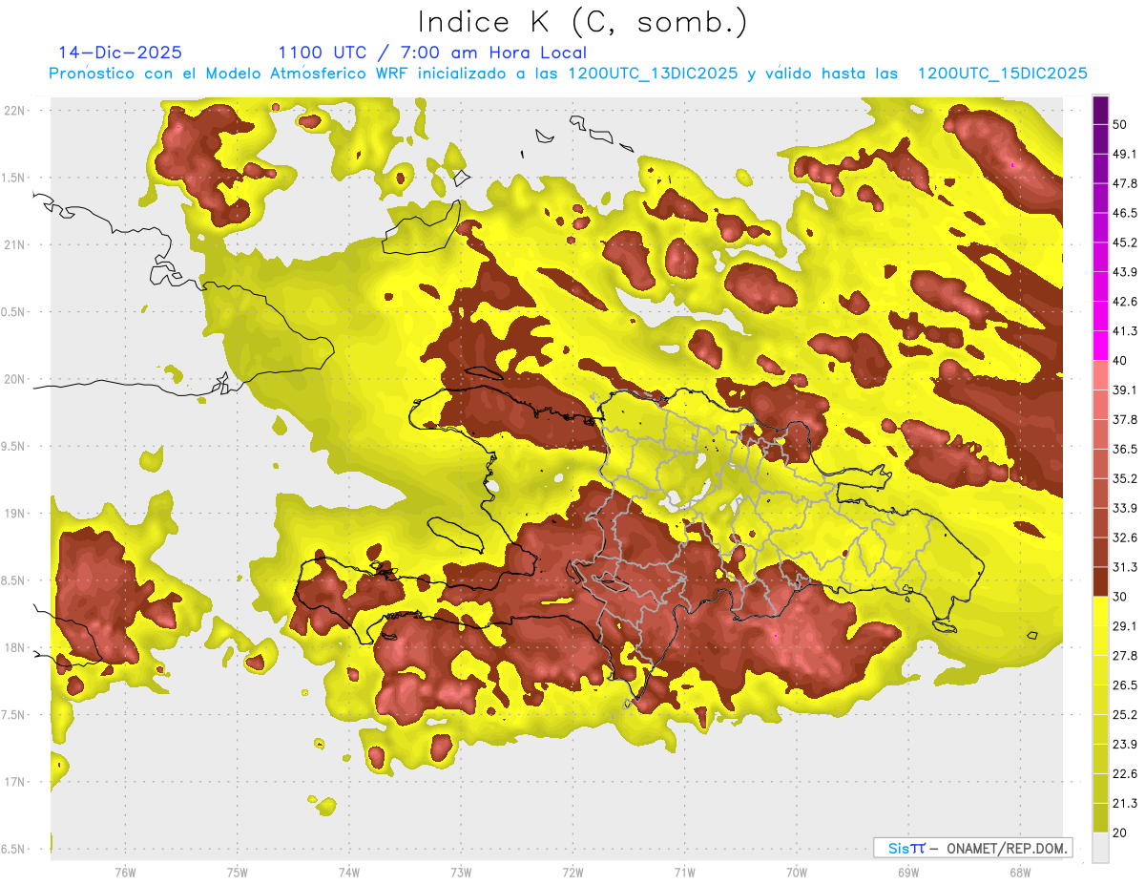Screen dimensions: 1145x885
Task: Click the '70W' longitude label
Action: [796, 872]
